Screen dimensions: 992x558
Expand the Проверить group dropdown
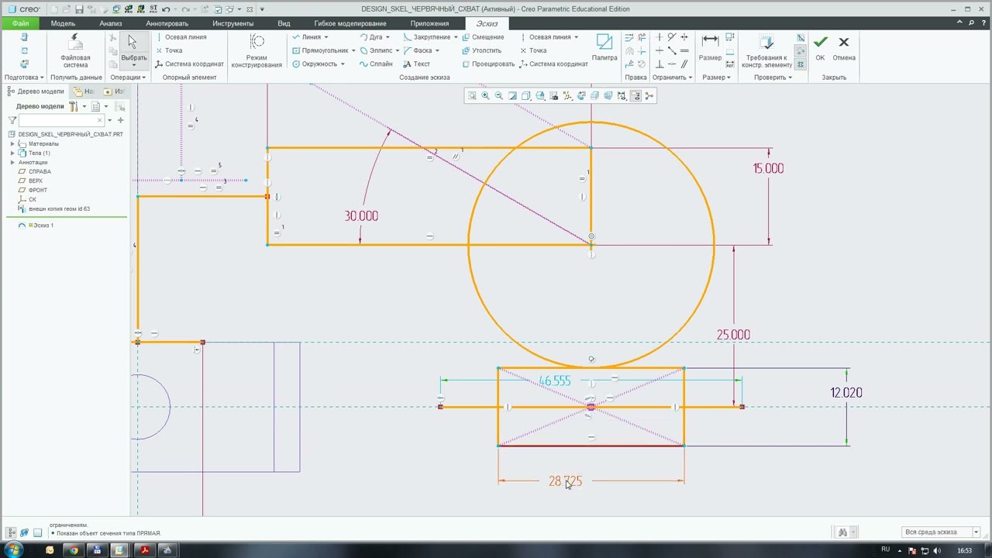tap(773, 77)
